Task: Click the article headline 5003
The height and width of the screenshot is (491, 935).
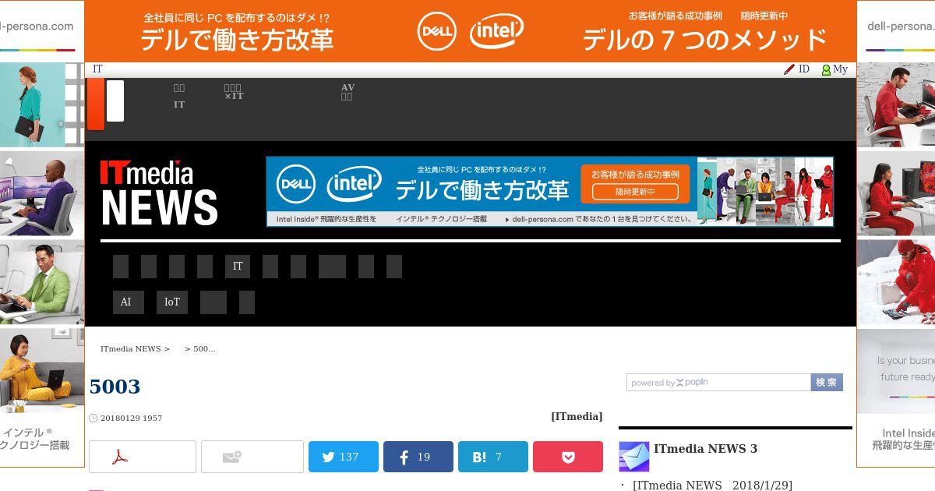Action: [115, 387]
